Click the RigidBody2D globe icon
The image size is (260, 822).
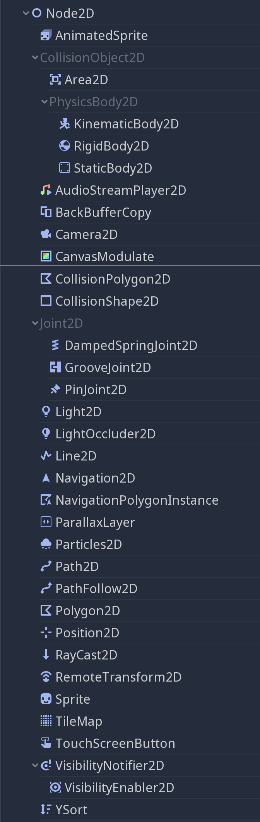65,146
